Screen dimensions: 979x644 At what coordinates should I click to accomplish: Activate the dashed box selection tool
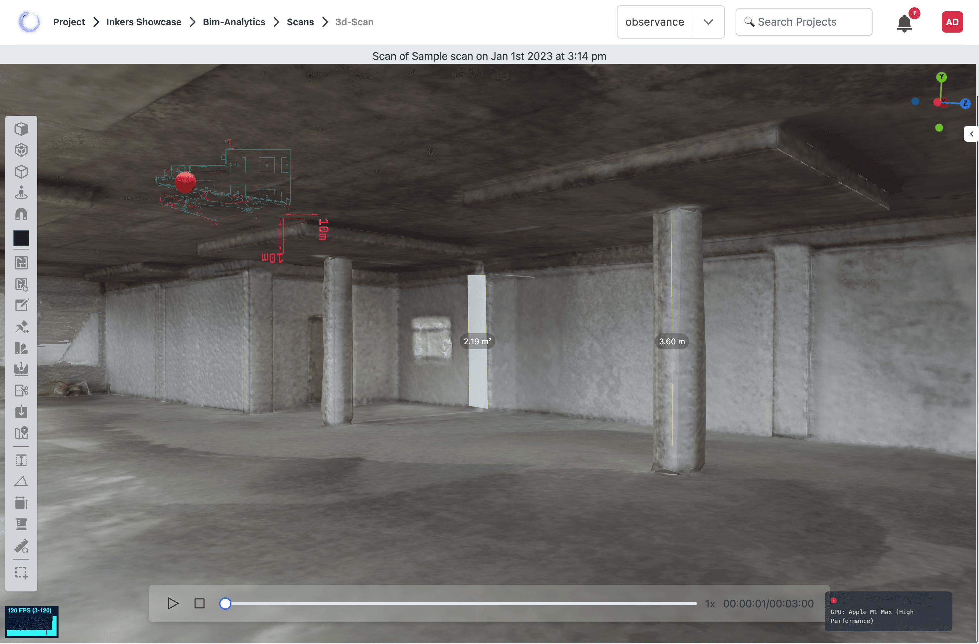[21, 573]
